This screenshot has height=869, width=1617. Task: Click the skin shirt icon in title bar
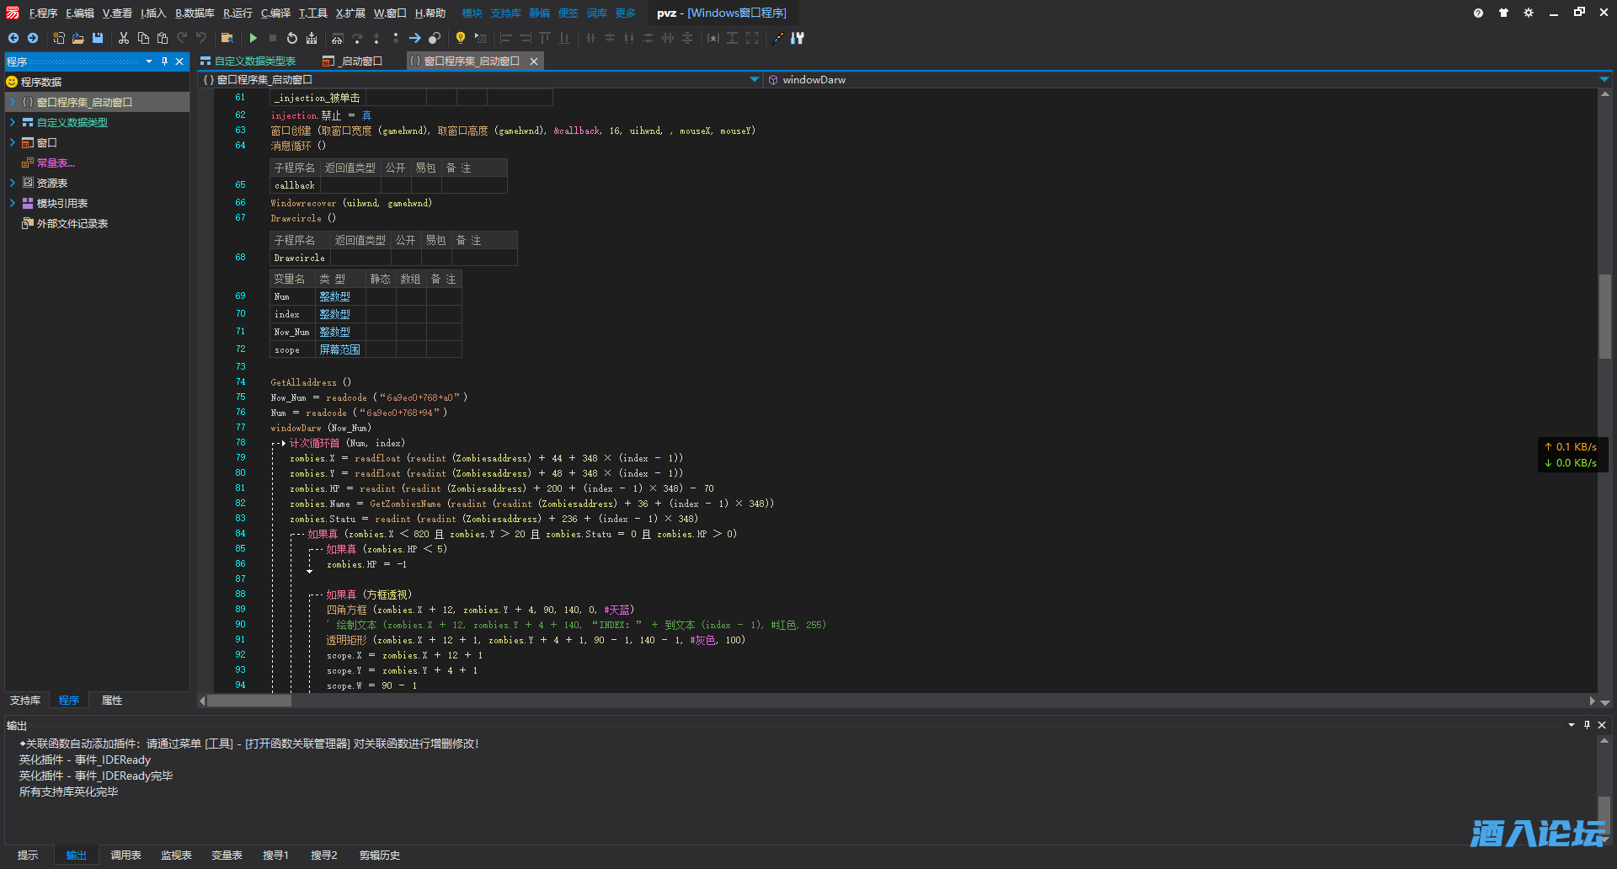click(1503, 13)
